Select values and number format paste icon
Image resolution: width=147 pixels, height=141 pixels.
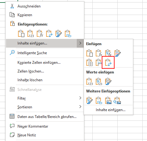point(99,82)
